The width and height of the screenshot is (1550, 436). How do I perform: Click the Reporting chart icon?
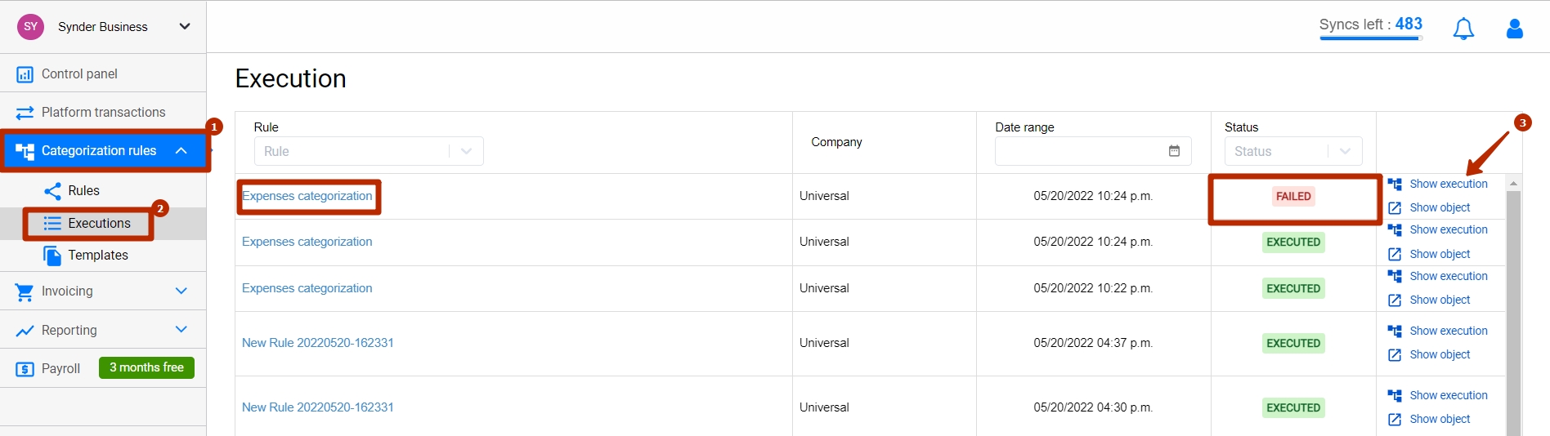point(25,331)
